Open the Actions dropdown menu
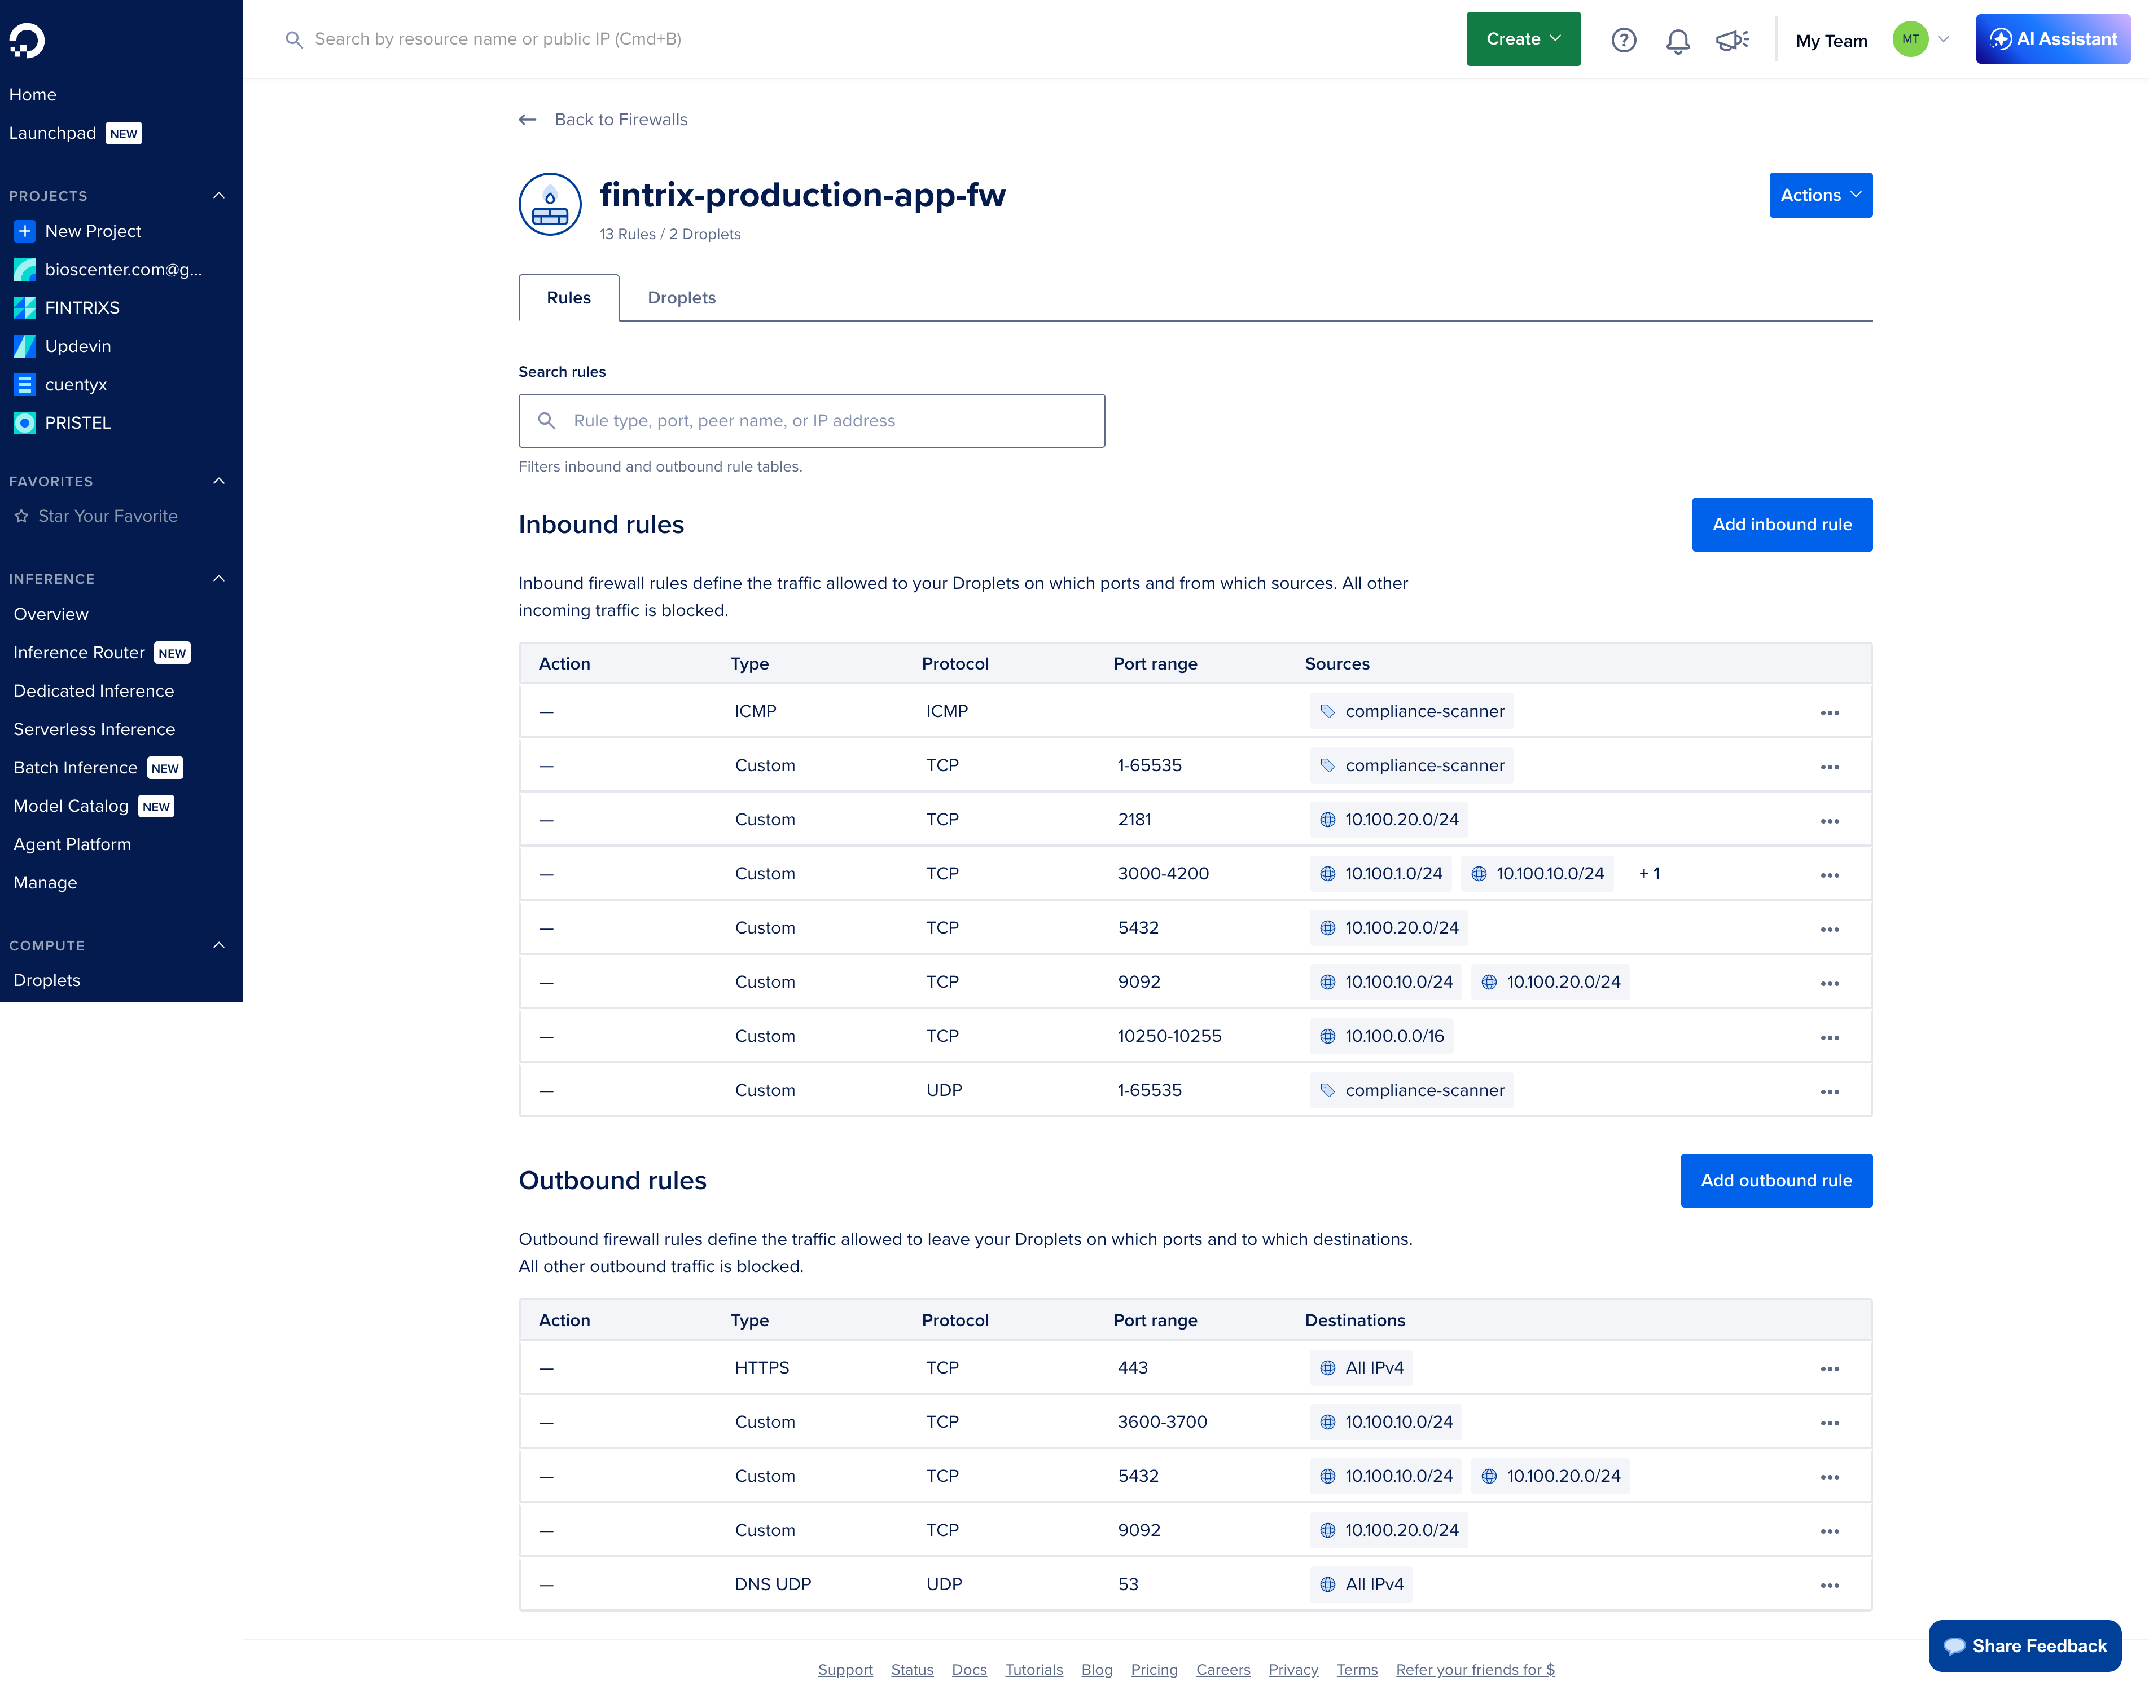This screenshot has height=1699, width=2149. pos(1821,195)
